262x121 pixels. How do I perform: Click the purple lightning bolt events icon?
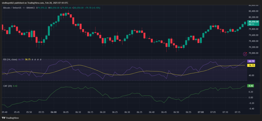click(245, 54)
